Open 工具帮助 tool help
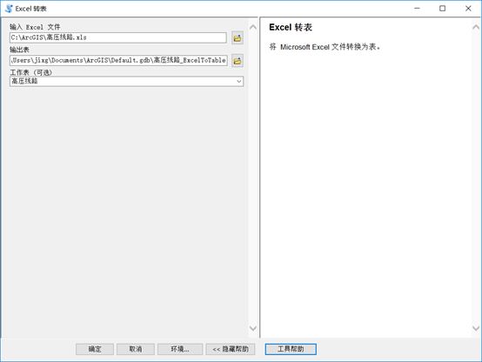 [291, 349]
